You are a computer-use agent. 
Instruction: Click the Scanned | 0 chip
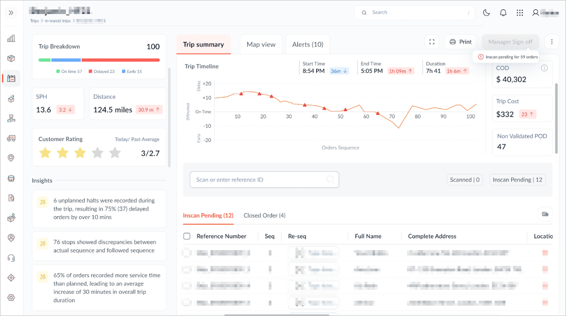point(465,180)
